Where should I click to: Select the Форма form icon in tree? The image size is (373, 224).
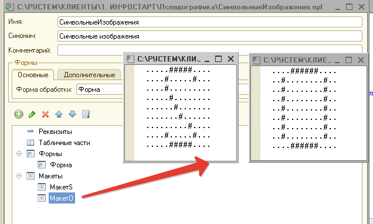pyautogui.click(x=42, y=165)
